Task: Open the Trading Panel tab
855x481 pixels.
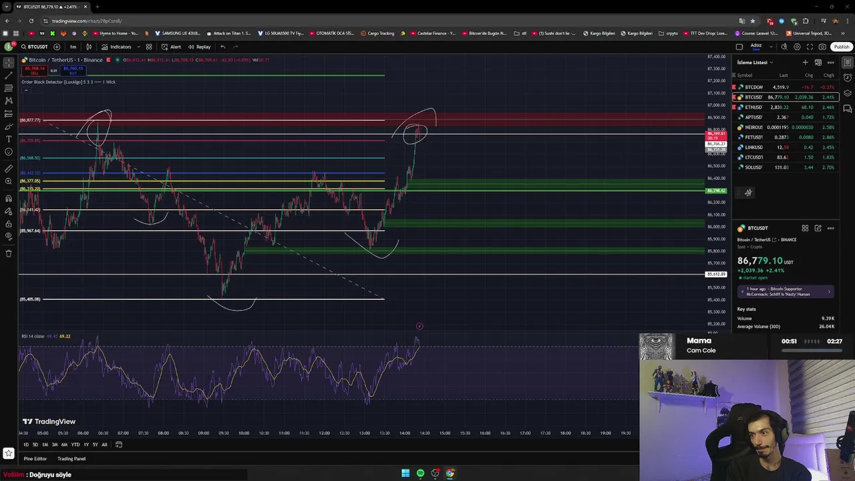Action: click(x=71, y=459)
